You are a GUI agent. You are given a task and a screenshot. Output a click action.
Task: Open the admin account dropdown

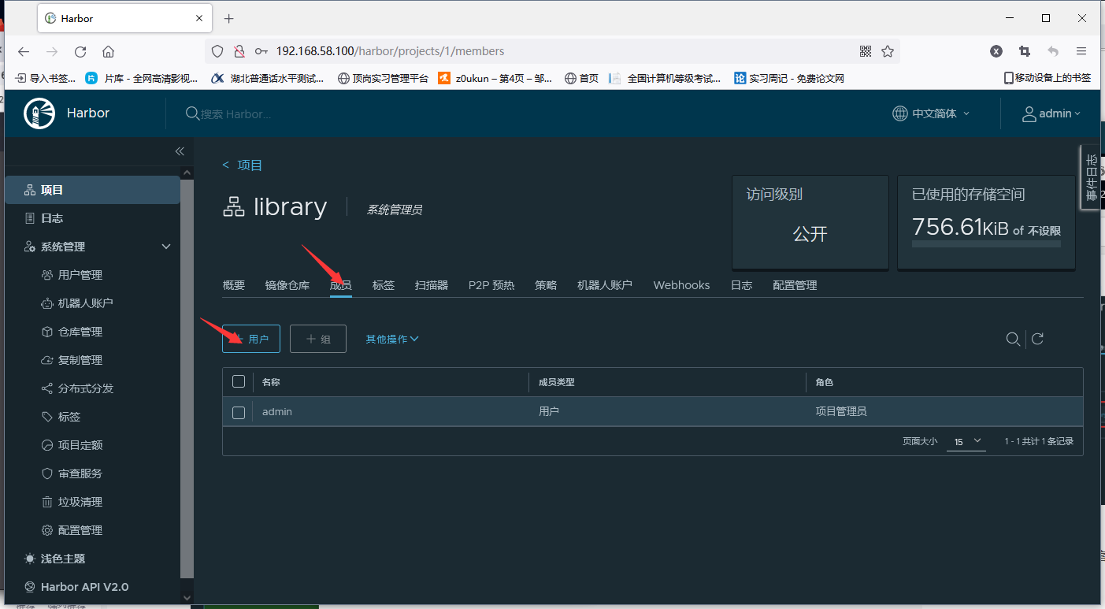(x=1051, y=113)
